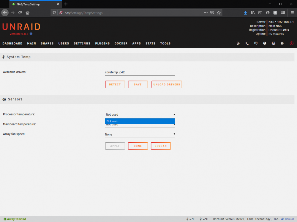The width and height of the screenshot is (297, 222).
Task: Click the Unraid logout icon
Action: 238,43
